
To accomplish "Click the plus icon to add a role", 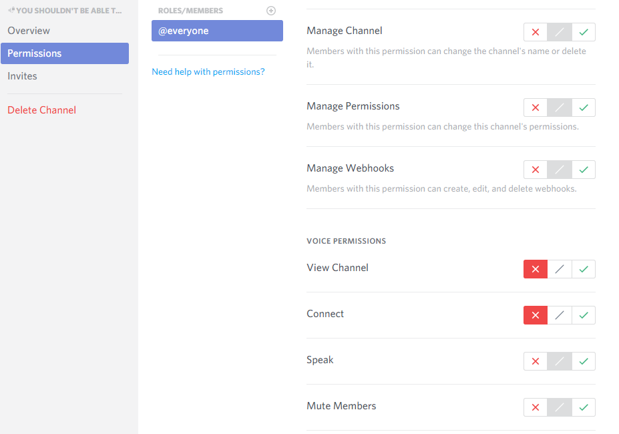I will (x=271, y=10).
